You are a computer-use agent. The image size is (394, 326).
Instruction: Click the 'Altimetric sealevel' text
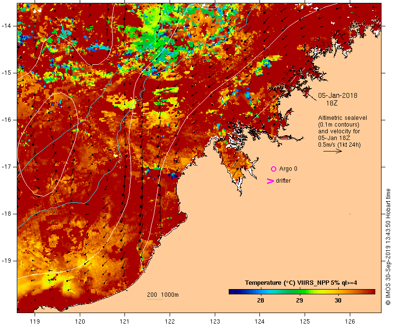tap(343, 118)
